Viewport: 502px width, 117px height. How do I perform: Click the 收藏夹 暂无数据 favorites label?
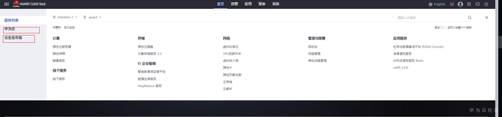click(64, 27)
